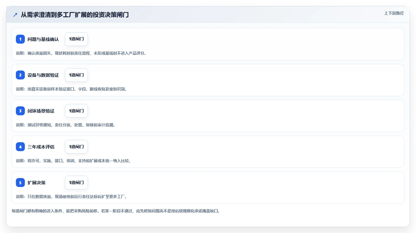Click the arrow icon beside the panel title

coord(15,15)
